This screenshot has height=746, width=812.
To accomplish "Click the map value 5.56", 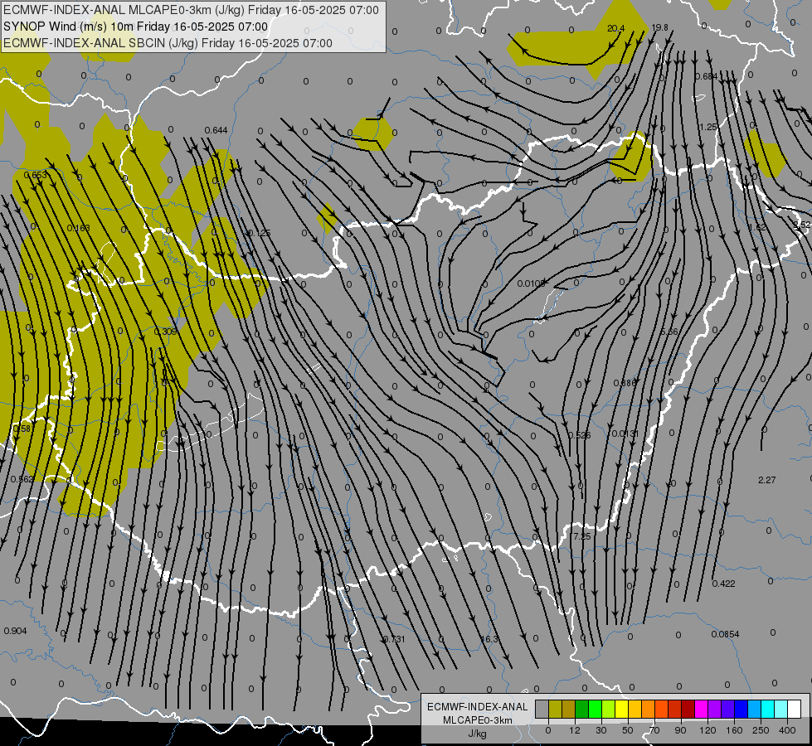I will coord(669,332).
